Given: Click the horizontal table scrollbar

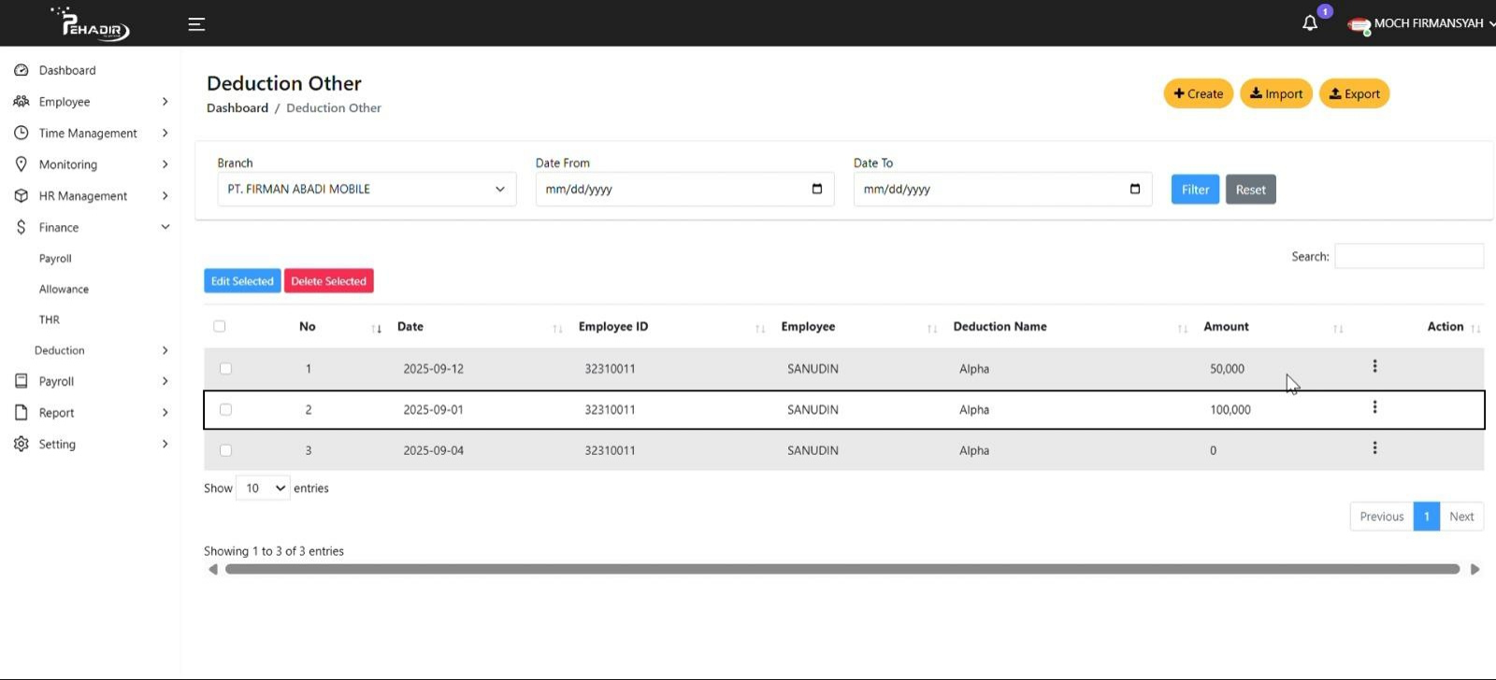Looking at the screenshot, I should tap(841, 569).
